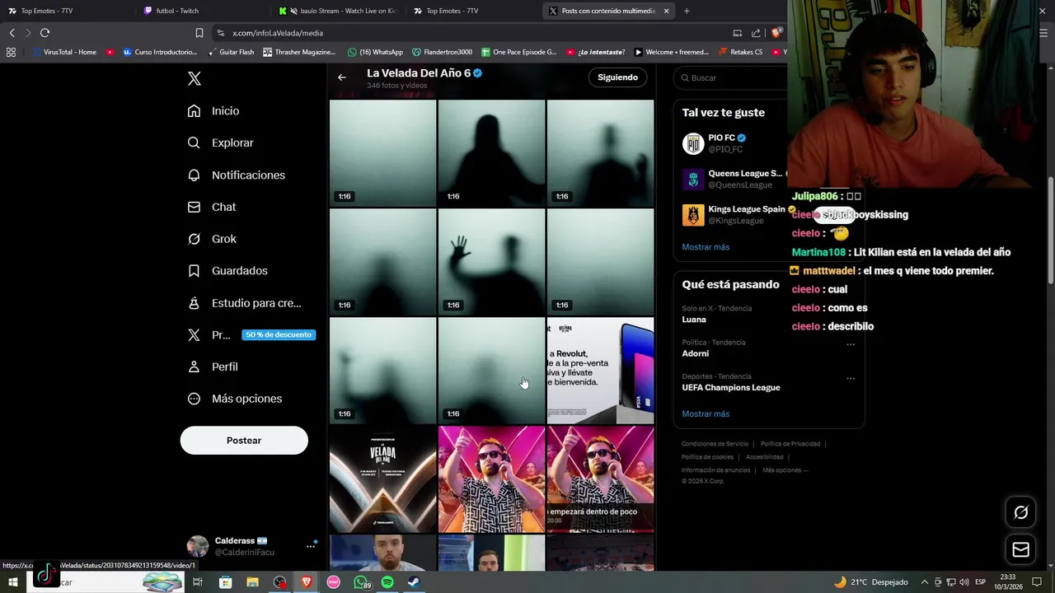Open Spotify from the taskbar
The width and height of the screenshot is (1055, 593).
[387, 582]
